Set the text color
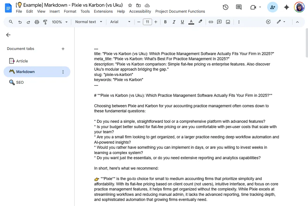Screen dimensions: 308x206 tap(191, 22)
